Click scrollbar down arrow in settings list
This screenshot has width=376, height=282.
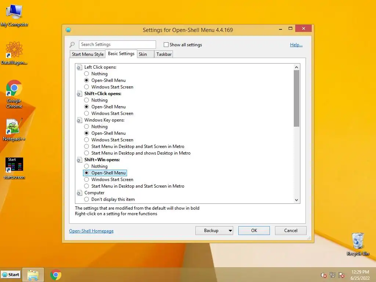click(x=296, y=200)
